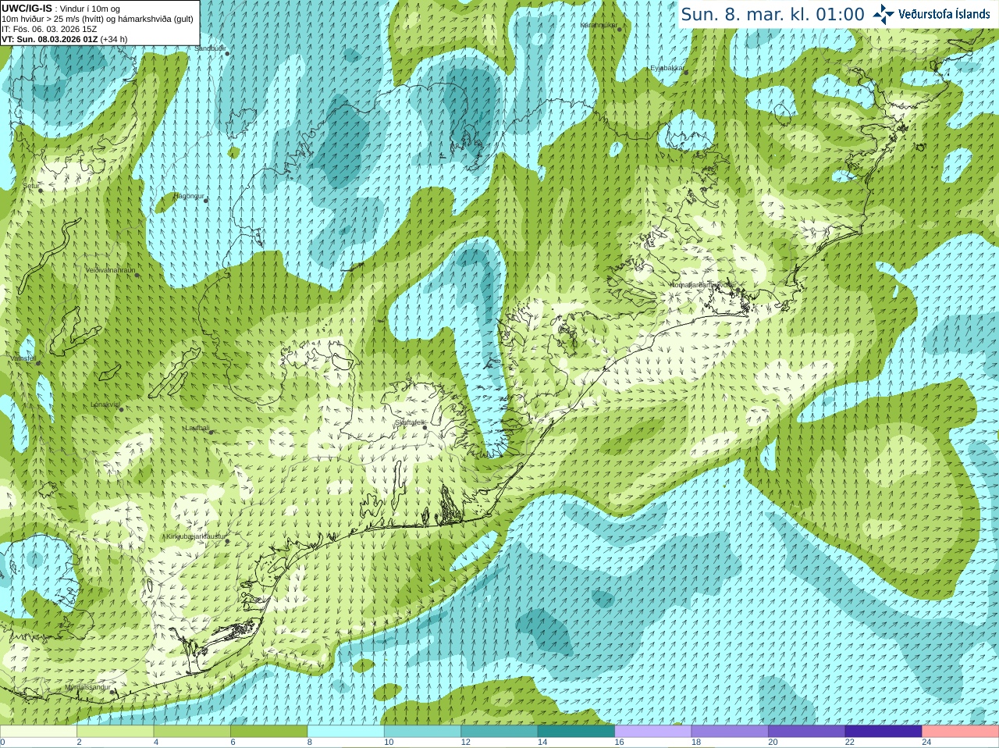Click the 'Sun. 8. mar. kl. 01:00' timestamp
The width and height of the screenshot is (999, 748).
tap(773, 14)
